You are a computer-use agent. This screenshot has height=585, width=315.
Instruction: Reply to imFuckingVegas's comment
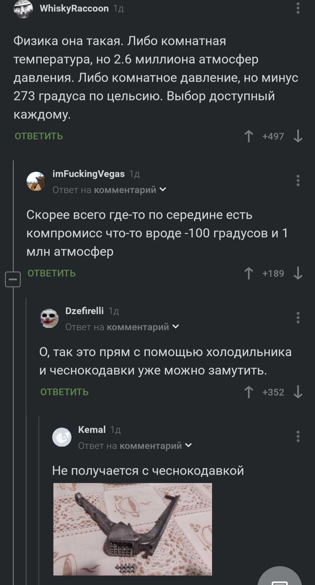coord(52,273)
